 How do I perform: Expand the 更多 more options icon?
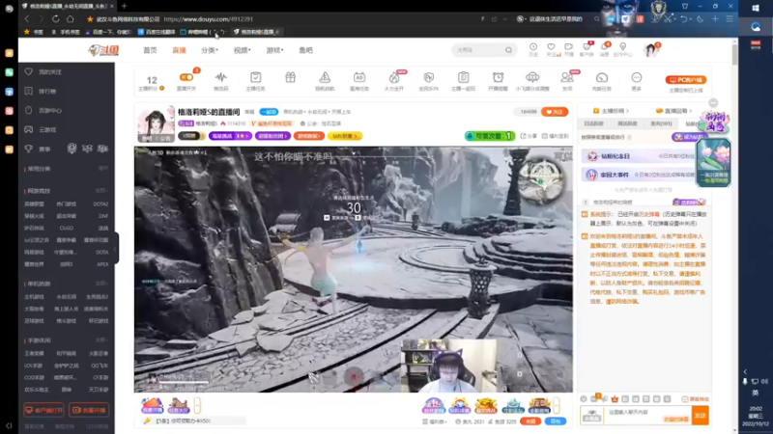[637, 77]
